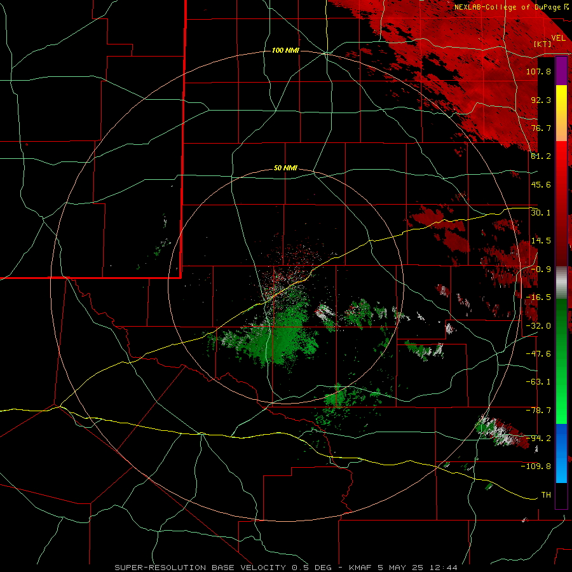572x572 pixels.
Task: Select the -109.8 scale value
Action: [x=536, y=466]
